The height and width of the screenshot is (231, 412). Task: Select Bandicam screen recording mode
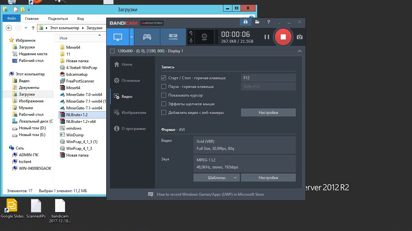[118, 37]
